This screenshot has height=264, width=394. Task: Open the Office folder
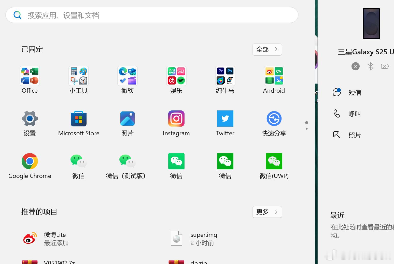pos(30,80)
